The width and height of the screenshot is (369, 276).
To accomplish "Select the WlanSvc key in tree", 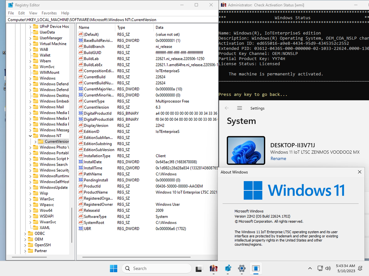I will pyautogui.click(x=47, y=199).
